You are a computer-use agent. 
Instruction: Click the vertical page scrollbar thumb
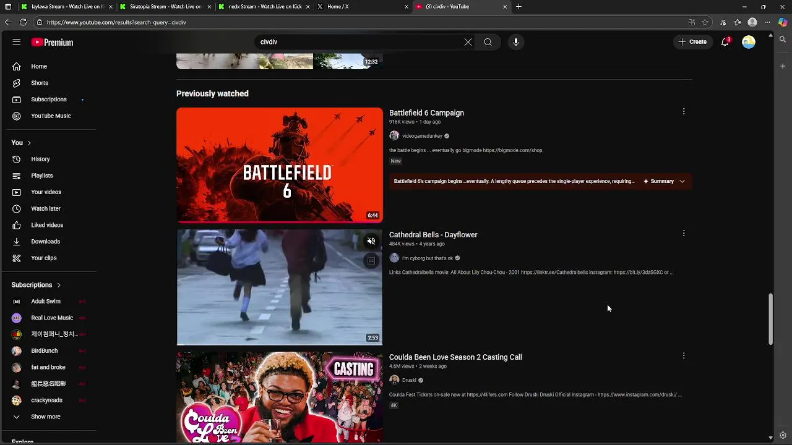770,320
